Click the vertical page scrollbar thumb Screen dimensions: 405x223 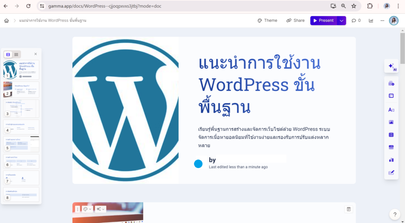point(402,49)
